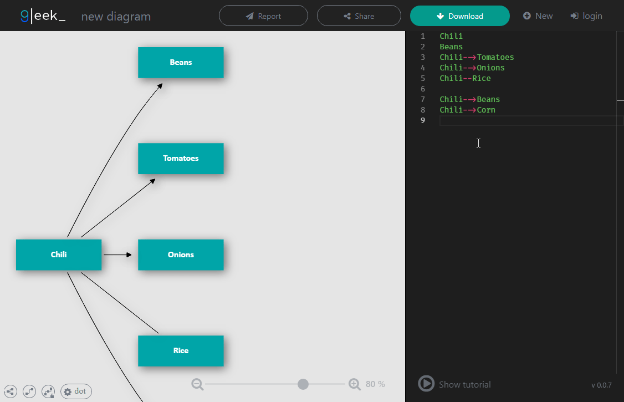Zoom out using the minus magnifier icon
624x402 pixels.
pos(197,384)
